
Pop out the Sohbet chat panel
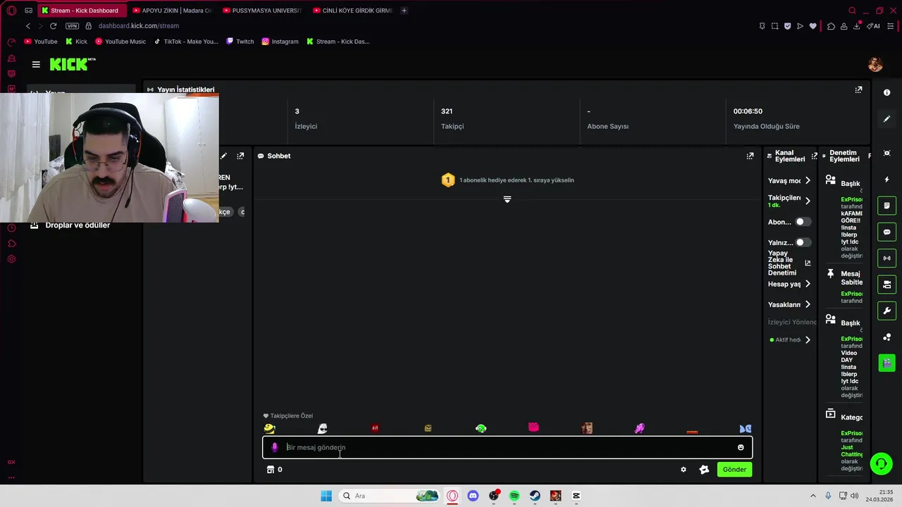[x=750, y=156]
